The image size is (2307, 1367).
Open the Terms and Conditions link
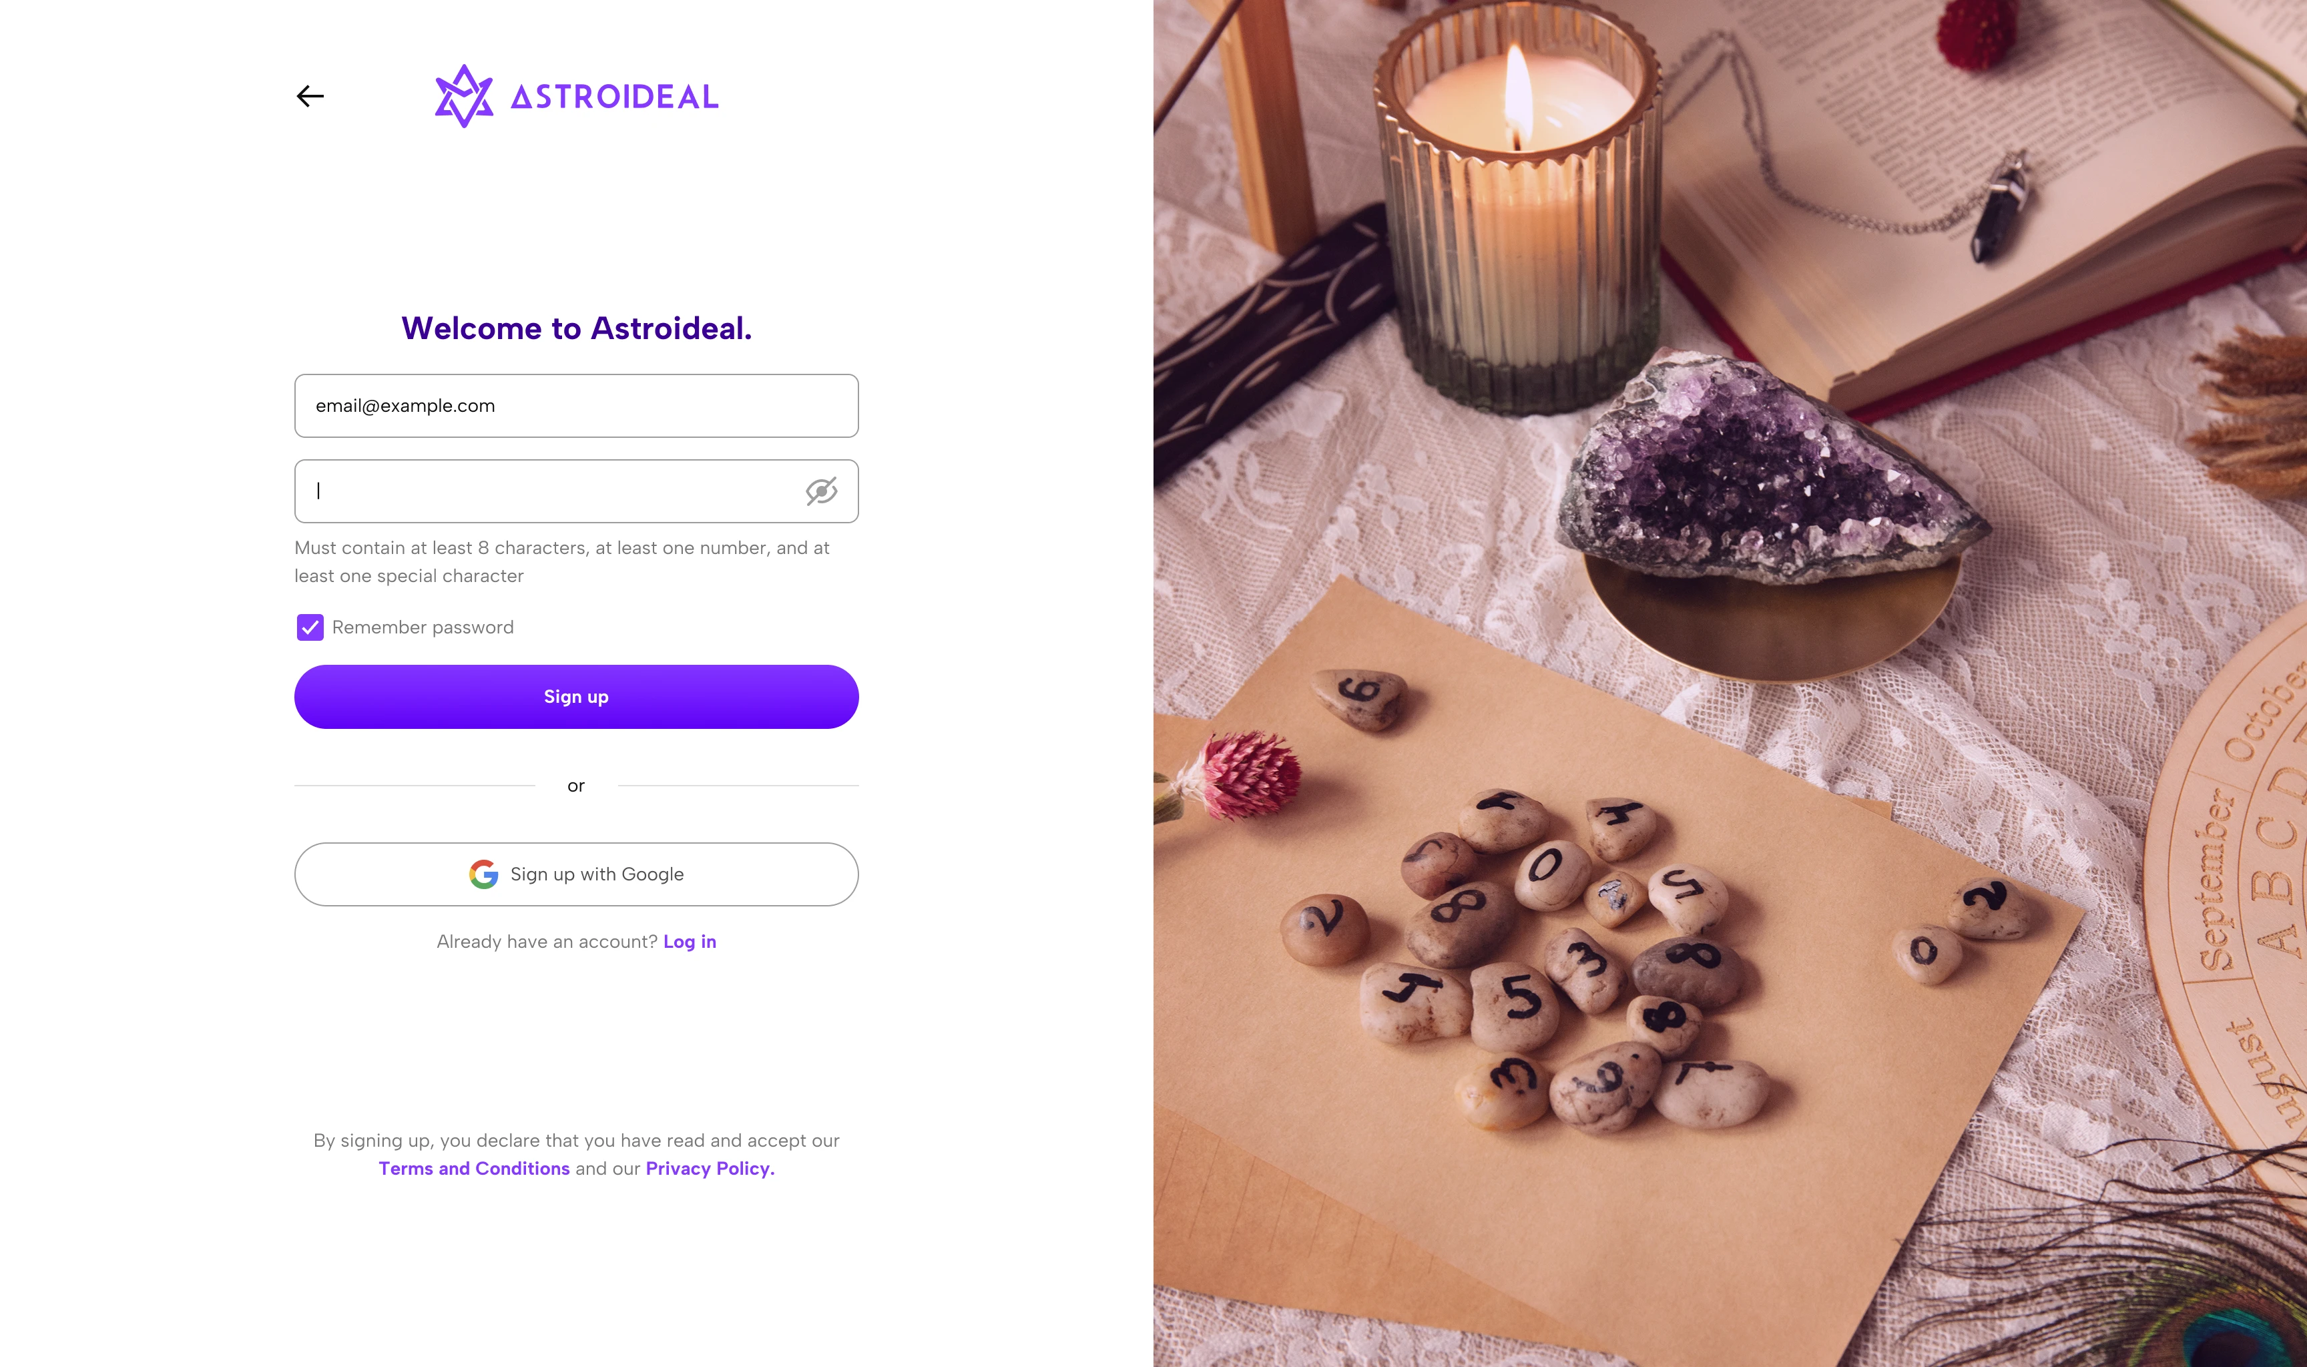click(475, 1168)
